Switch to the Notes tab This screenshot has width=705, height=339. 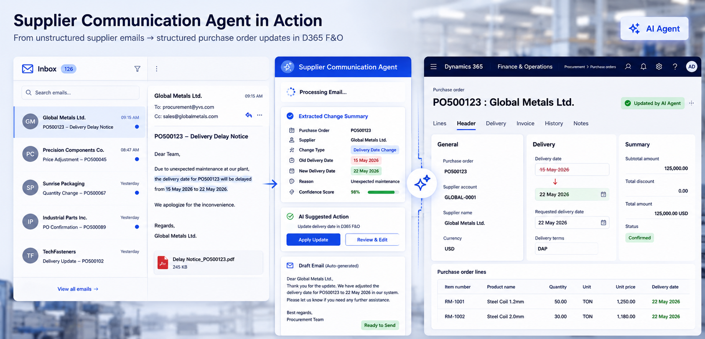coord(581,123)
